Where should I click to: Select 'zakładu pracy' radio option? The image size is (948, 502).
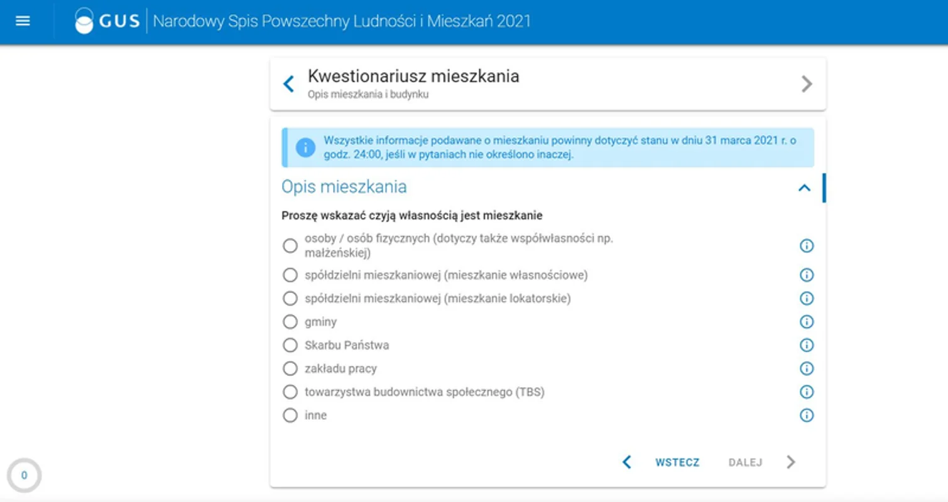(290, 368)
